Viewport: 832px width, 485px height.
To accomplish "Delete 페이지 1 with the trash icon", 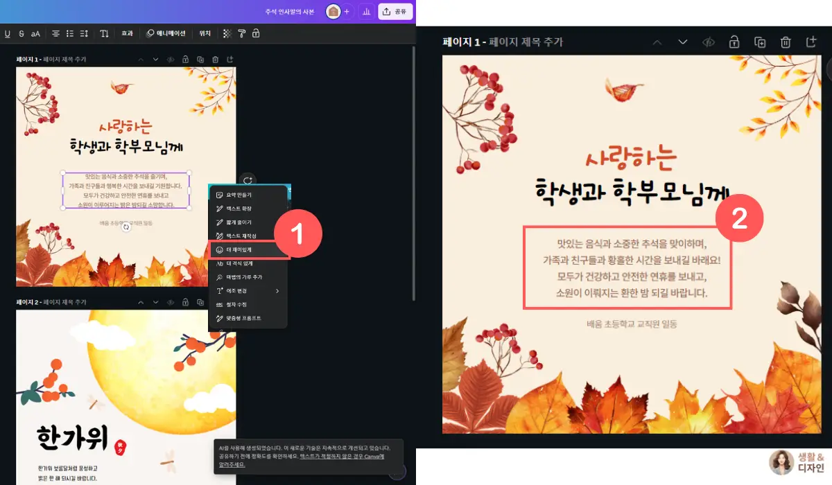I will (786, 42).
